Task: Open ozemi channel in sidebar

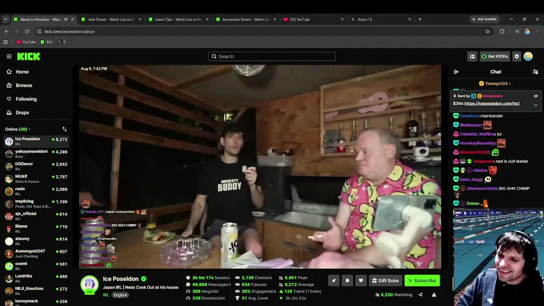Action: pyautogui.click(x=36, y=266)
